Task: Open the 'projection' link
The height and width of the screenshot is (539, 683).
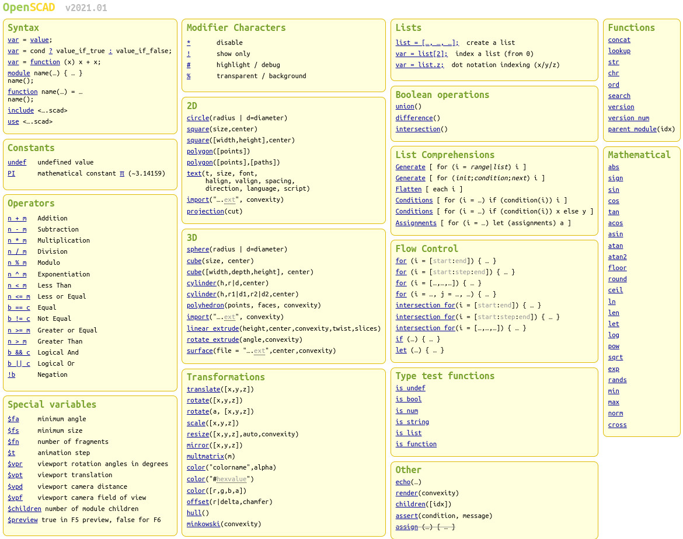Action: [205, 212]
